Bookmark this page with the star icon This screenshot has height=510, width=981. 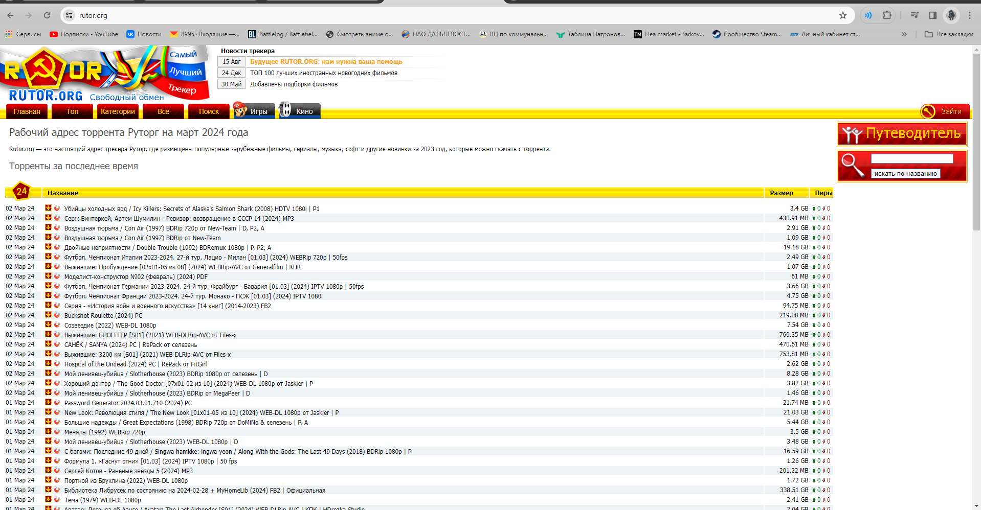(x=843, y=15)
